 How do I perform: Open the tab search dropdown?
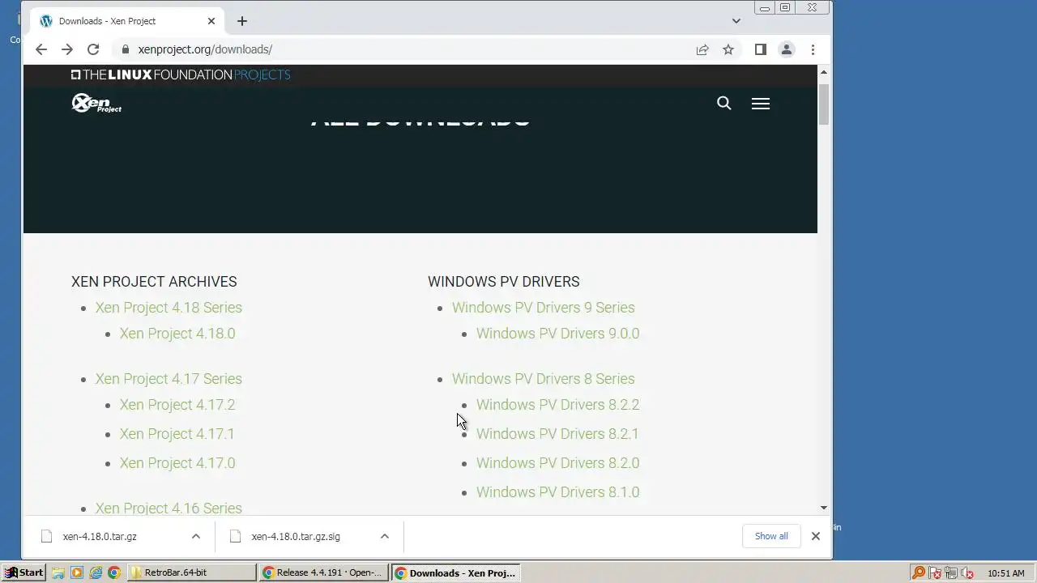point(736,21)
